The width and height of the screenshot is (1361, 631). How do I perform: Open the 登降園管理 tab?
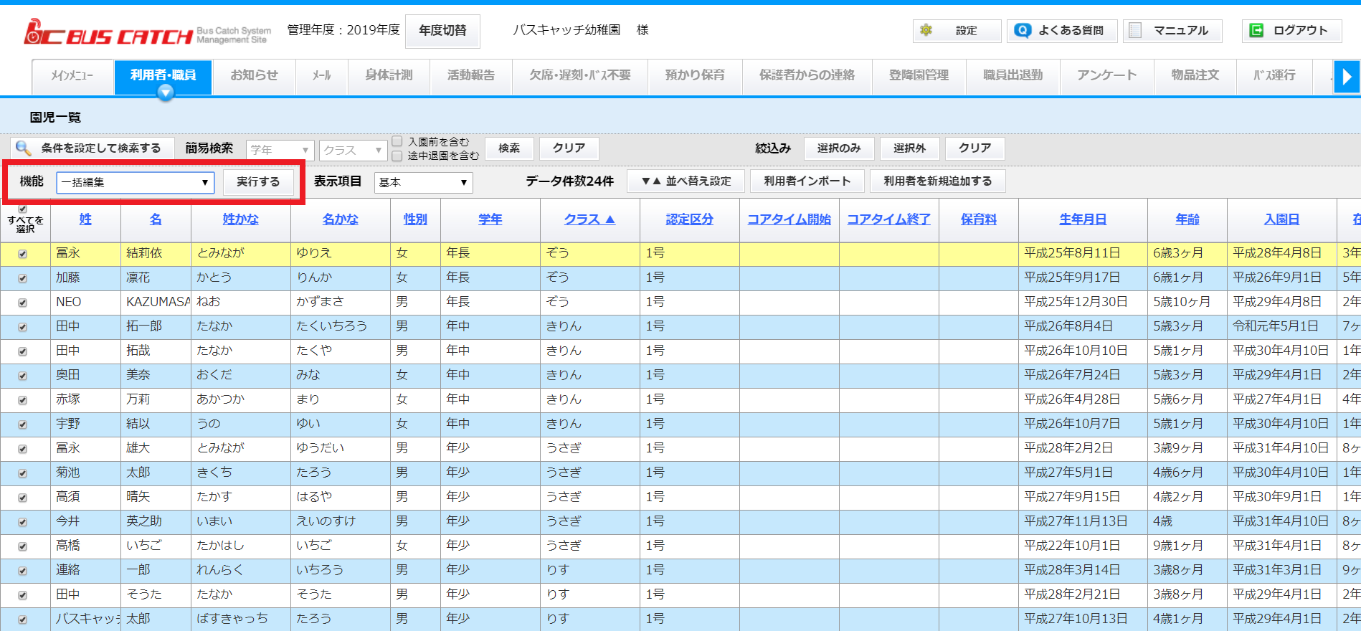click(919, 75)
